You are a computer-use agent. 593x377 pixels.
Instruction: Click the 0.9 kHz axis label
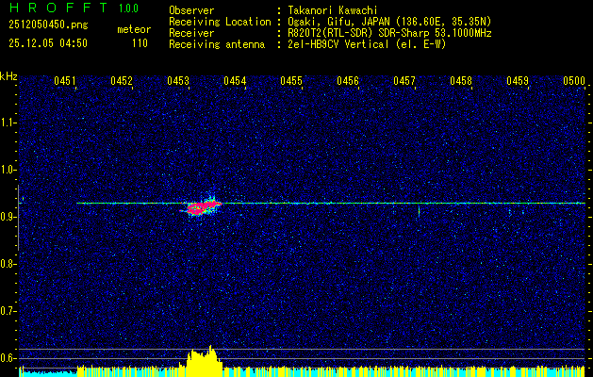pos(8,217)
